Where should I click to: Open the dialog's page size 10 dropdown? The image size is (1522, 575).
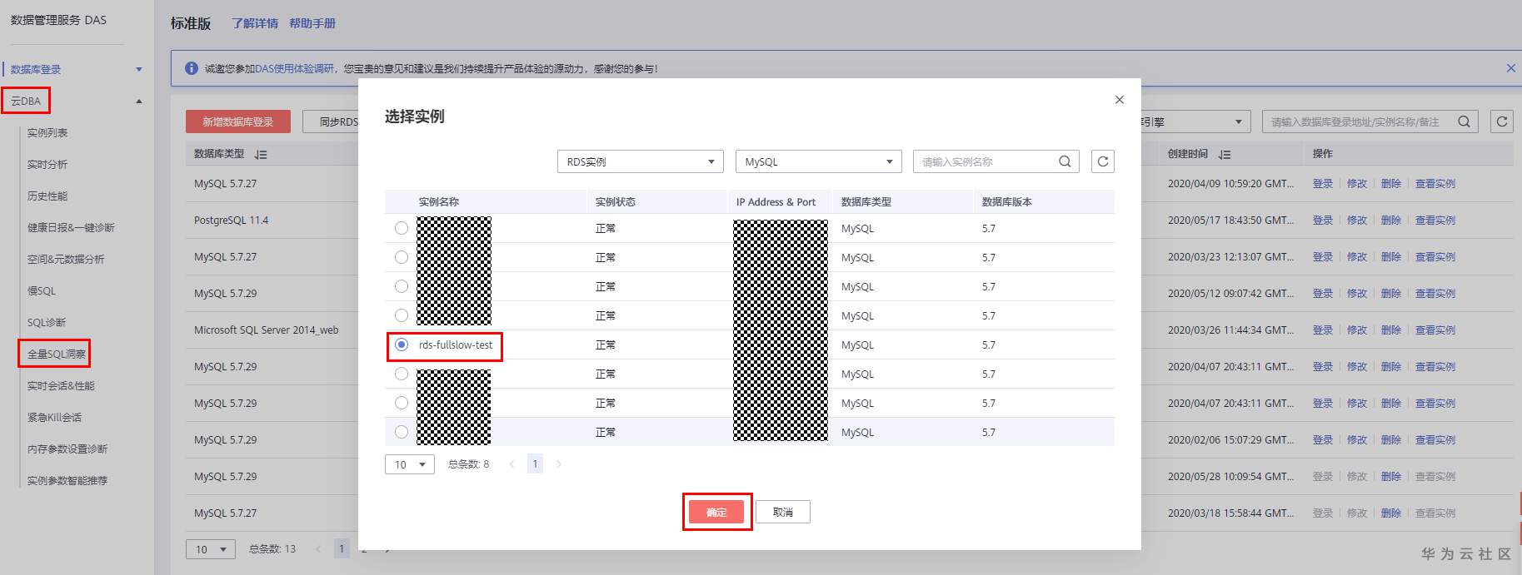tap(410, 464)
